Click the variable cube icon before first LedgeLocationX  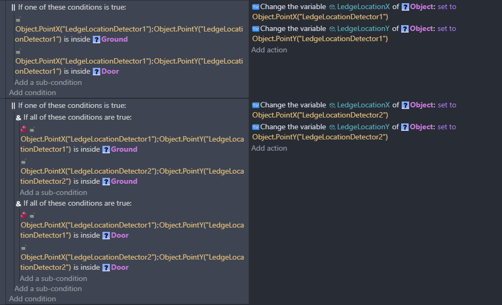[332, 7]
